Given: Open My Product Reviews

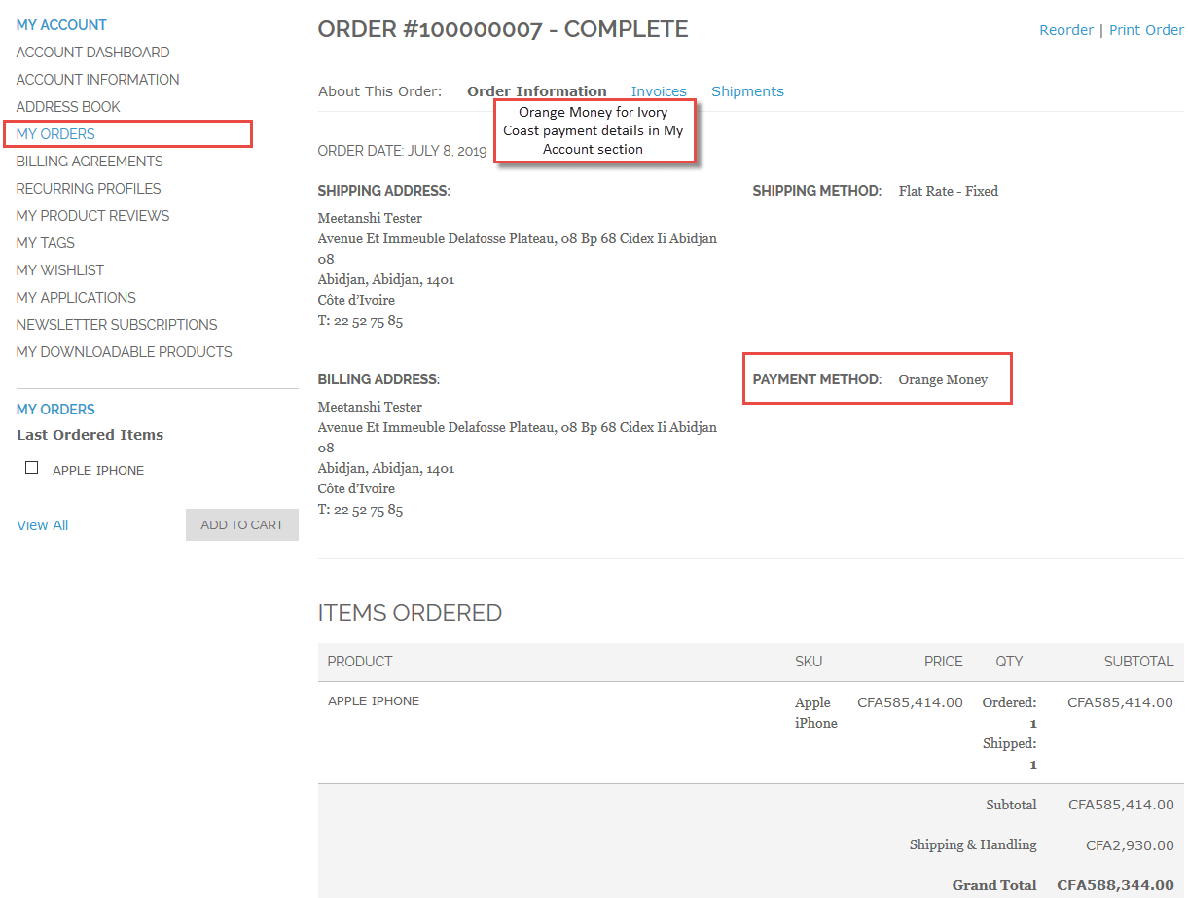Looking at the screenshot, I should (x=92, y=215).
